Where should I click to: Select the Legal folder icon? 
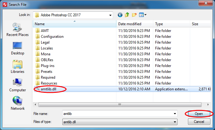(37, 42)
